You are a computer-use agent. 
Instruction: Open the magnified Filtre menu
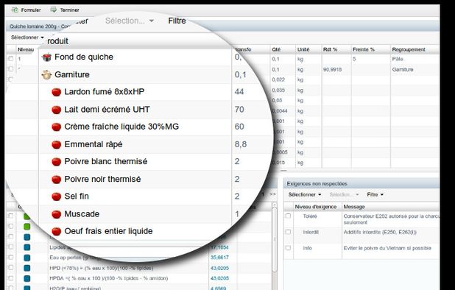177,21
